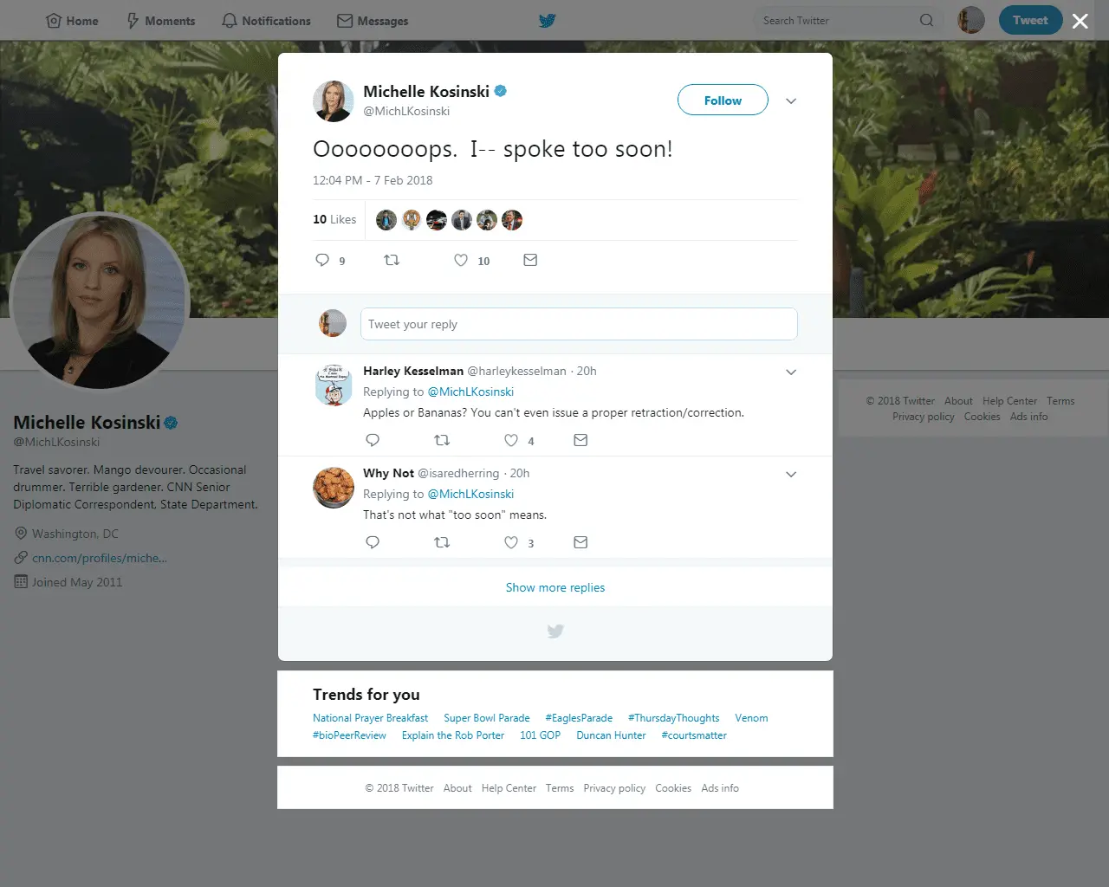Open the Messages tab
1109x887 pixels.
tap(373, 21)
